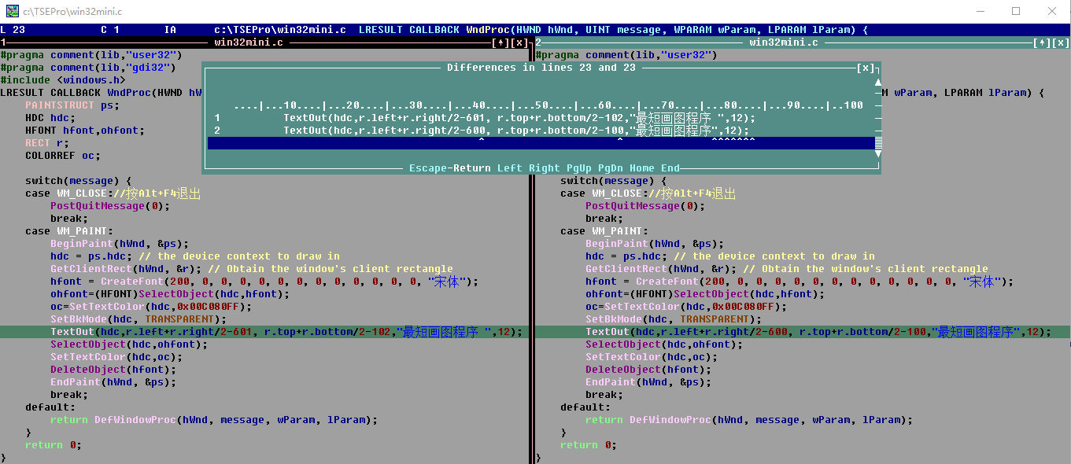This screenshot has width=1071, height=464.
Task: Click COLORREF oc; in left pane
Action: tap(63, 156)
